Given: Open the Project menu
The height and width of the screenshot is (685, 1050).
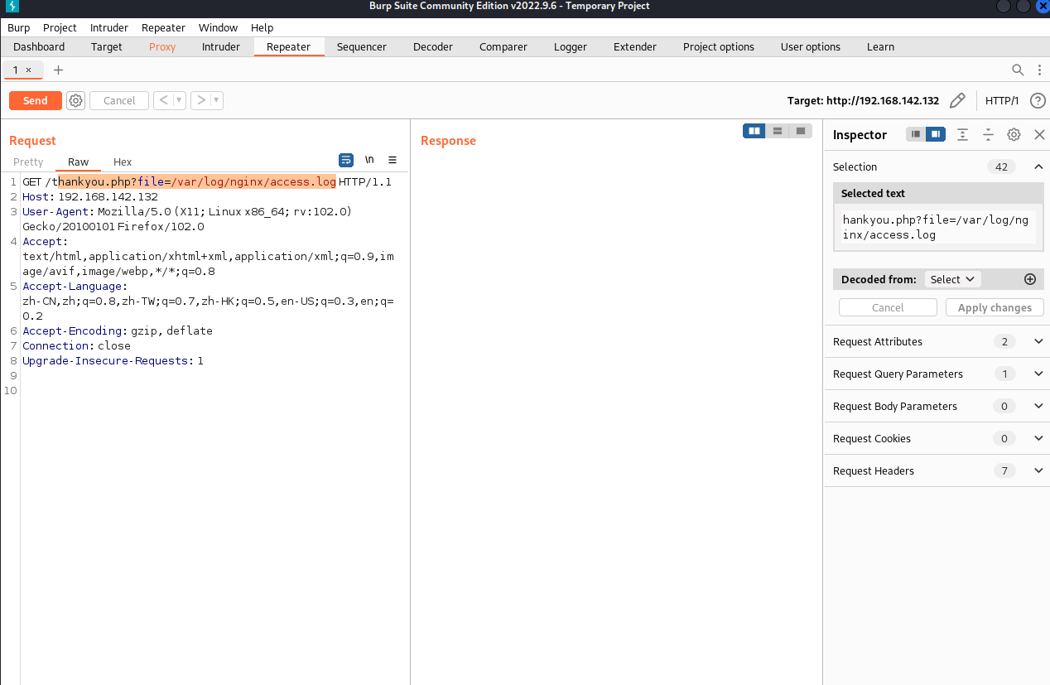Looking at the screenshot, I should 60,27.
